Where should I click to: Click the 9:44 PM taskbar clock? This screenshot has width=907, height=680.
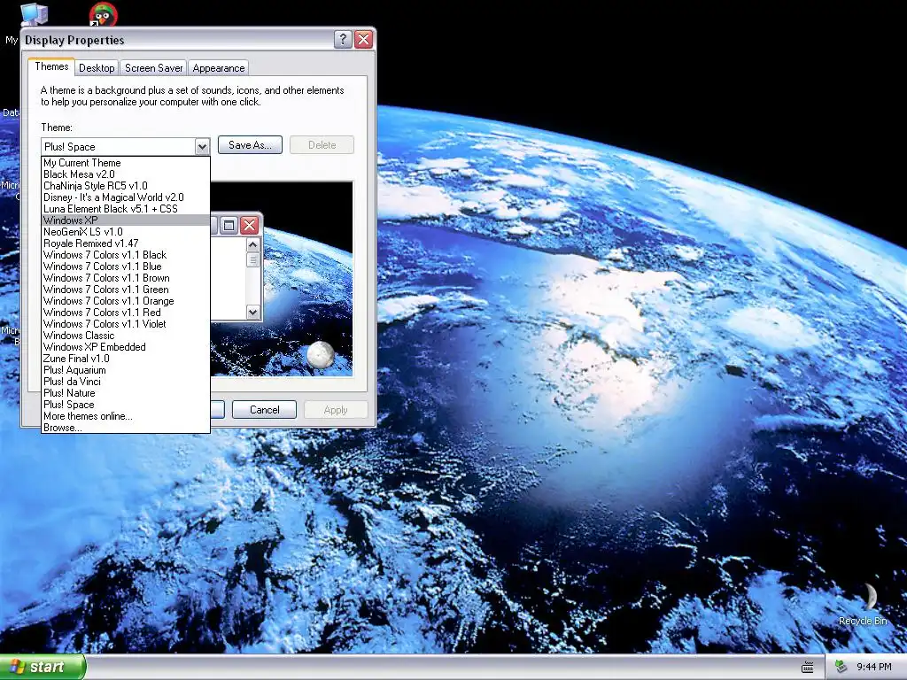point(873,668)
